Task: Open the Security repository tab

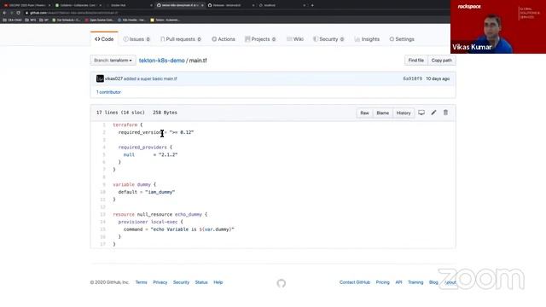Action: pyautogui.click(x=328, y=39)
